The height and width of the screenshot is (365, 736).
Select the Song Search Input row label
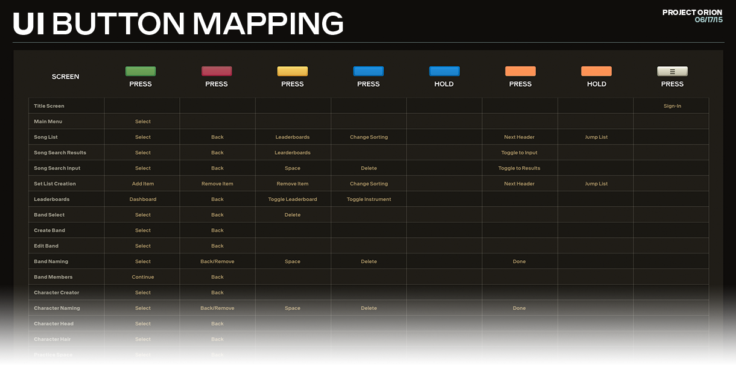pyautogui.click(x=57, y=169)
